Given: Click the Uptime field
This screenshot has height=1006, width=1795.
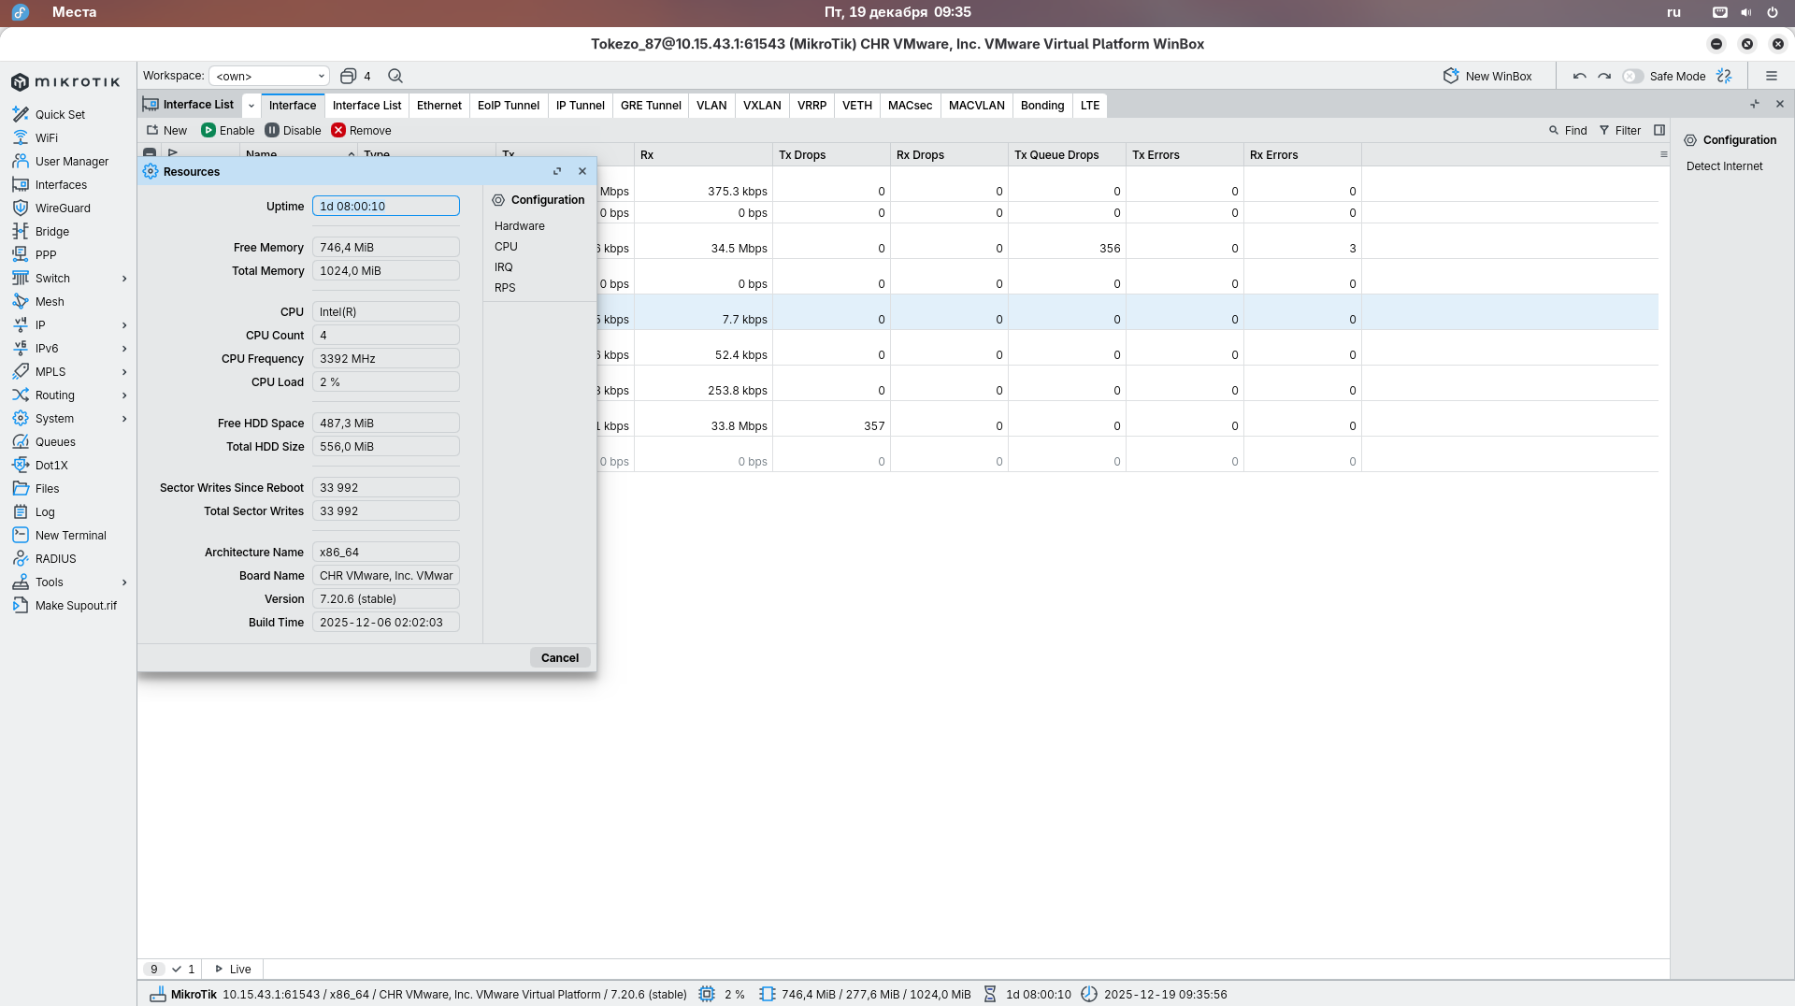Looking at the screenshot, I should tap(385, 206).
